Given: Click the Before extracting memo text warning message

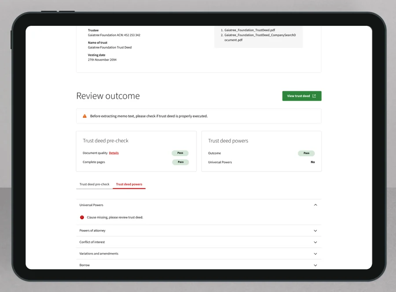Looking at the screenshot, I should 149,116.
